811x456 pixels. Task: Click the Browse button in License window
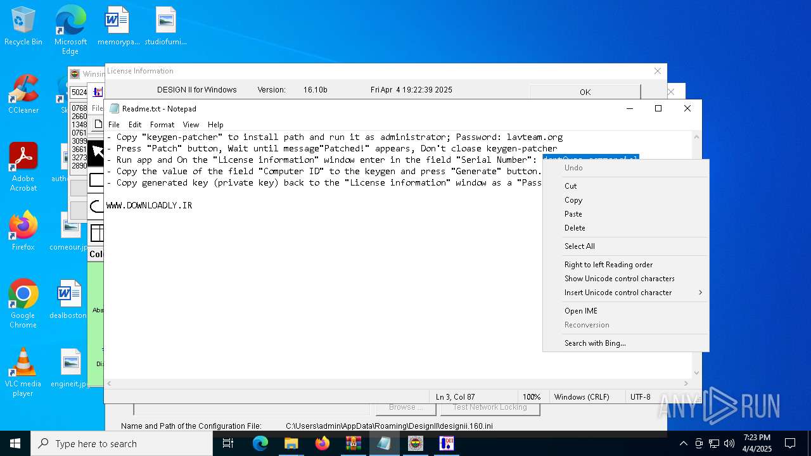tap(405, 408)
